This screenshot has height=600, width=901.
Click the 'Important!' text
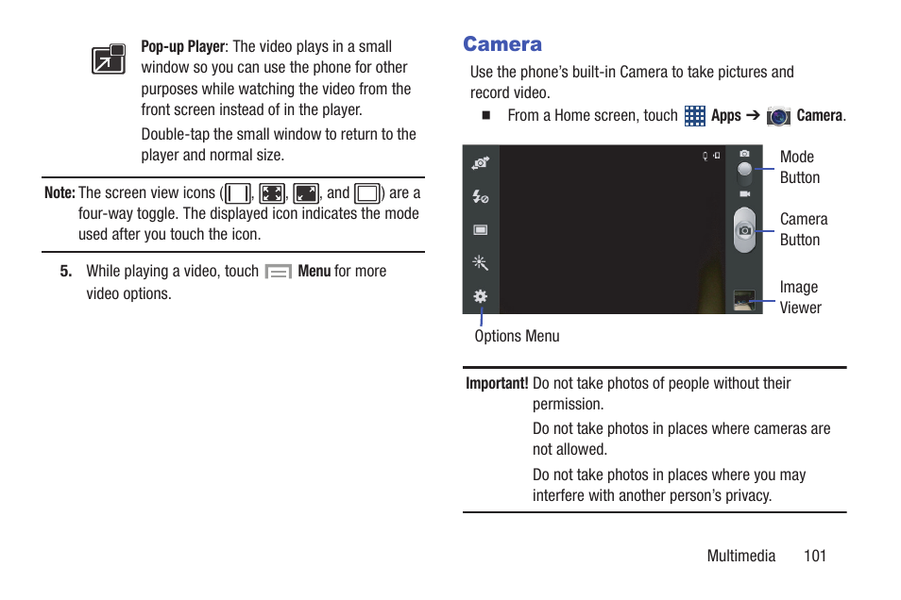coord(497,384)
